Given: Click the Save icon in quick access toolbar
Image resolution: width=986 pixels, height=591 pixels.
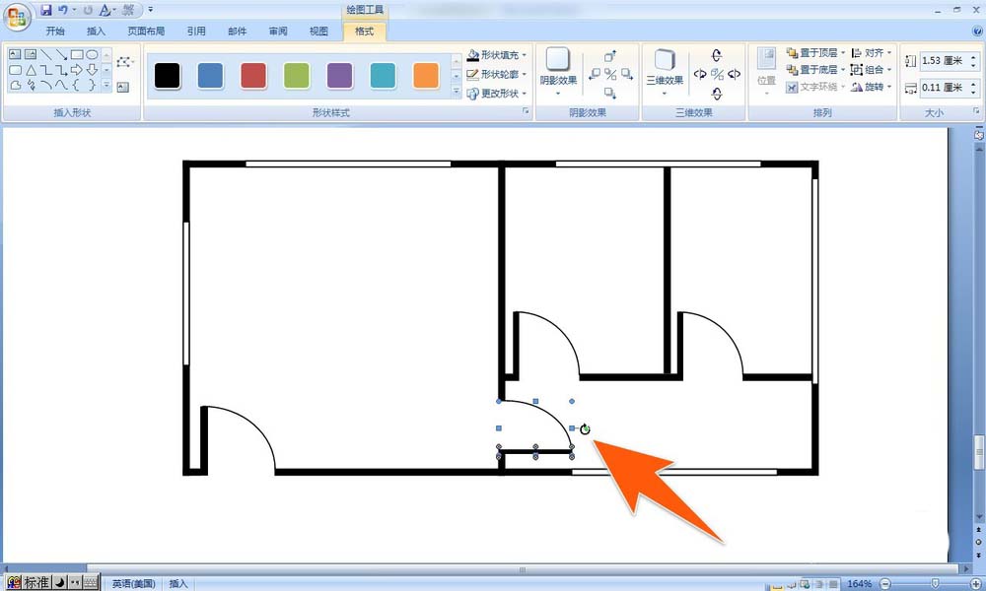Looking at the screenshot, I should [x=46, y=10].
